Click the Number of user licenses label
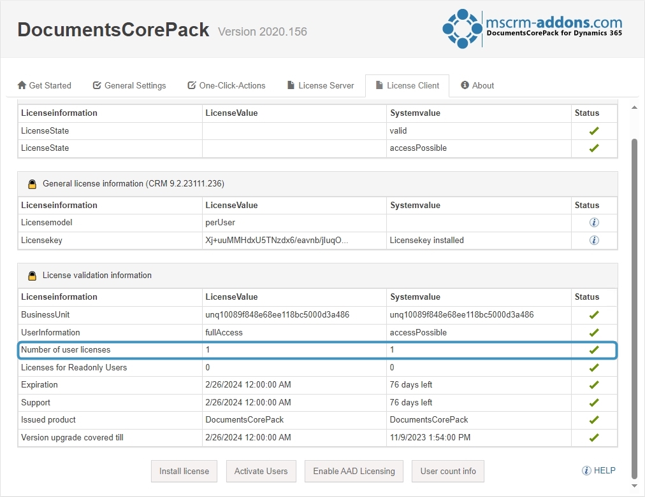This screenshot has width=645, height=497. 66,349
